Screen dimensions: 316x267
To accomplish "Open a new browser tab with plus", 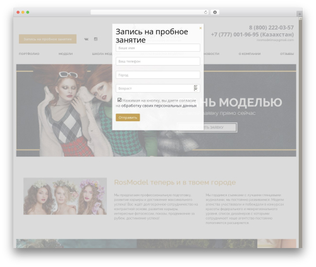I will point(300,14).
